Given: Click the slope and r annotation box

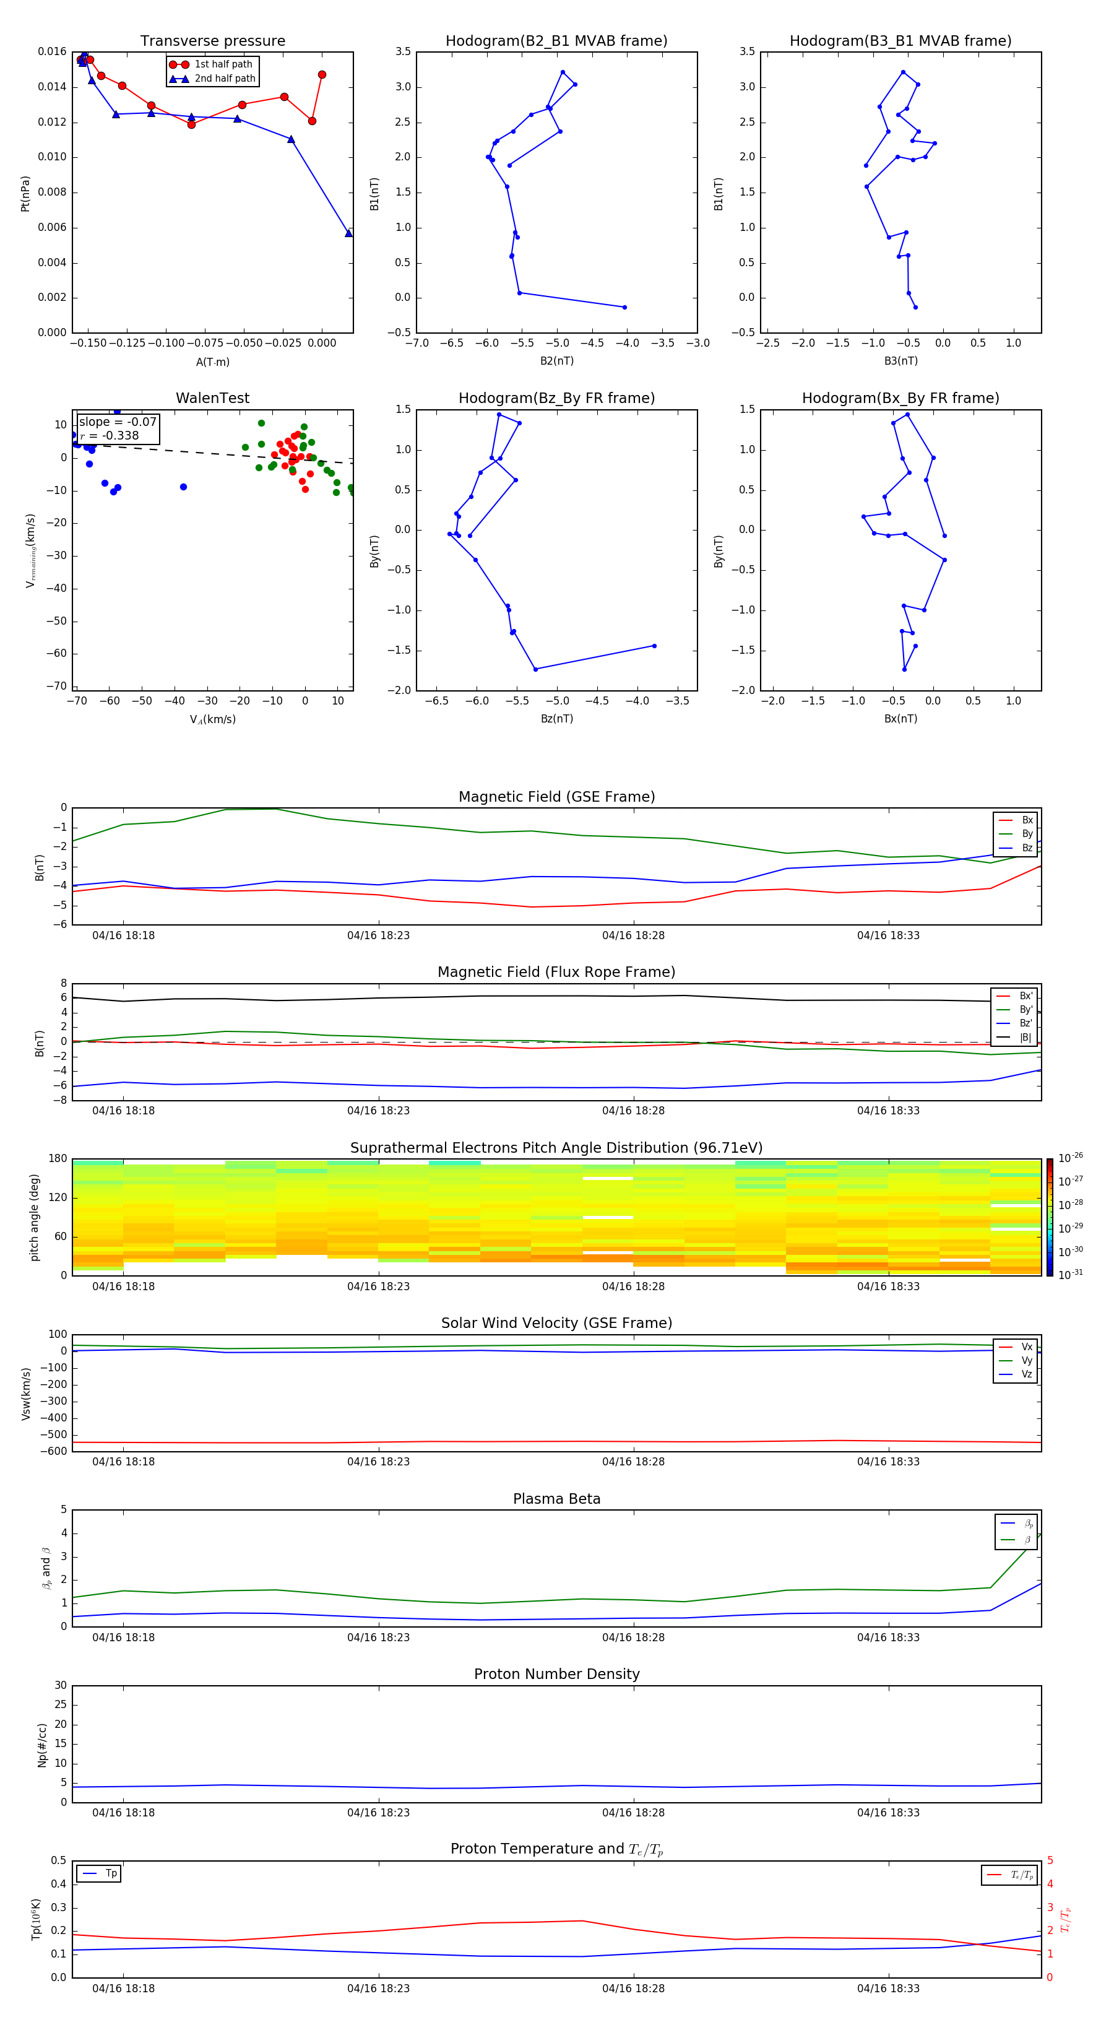Looking at the screenshot, I should coord(118,428).
